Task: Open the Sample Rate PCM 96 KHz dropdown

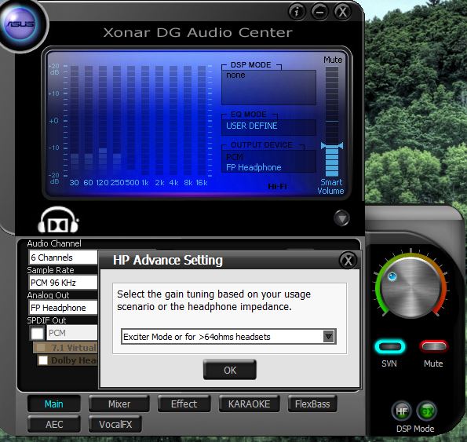Action: pyautogui.click(x=63, y=283)
